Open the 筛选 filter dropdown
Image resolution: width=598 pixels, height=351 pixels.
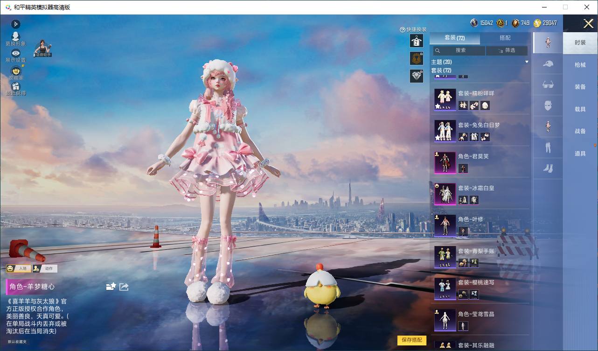507,50
